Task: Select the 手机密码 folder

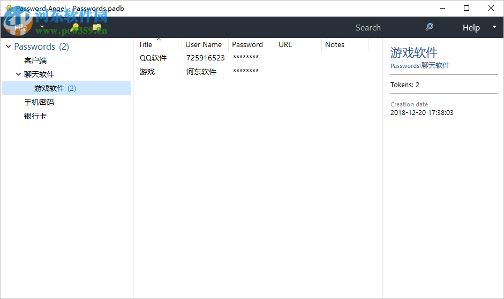Action: pyautogui.click(x=39, y=102)
